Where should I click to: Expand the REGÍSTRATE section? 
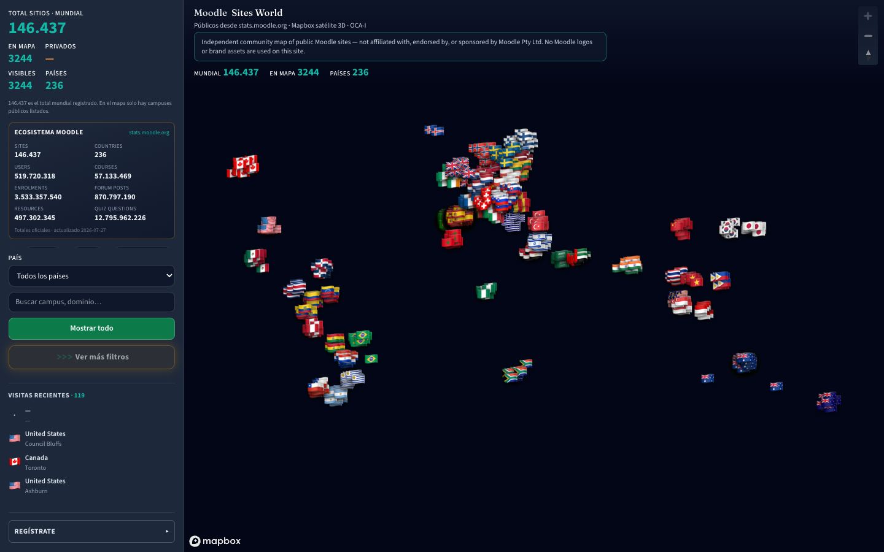(x=91, y=531)
